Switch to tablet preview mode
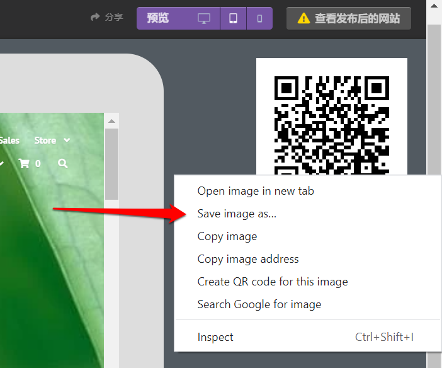The image size is (442, 368). [x=233, y=18]
